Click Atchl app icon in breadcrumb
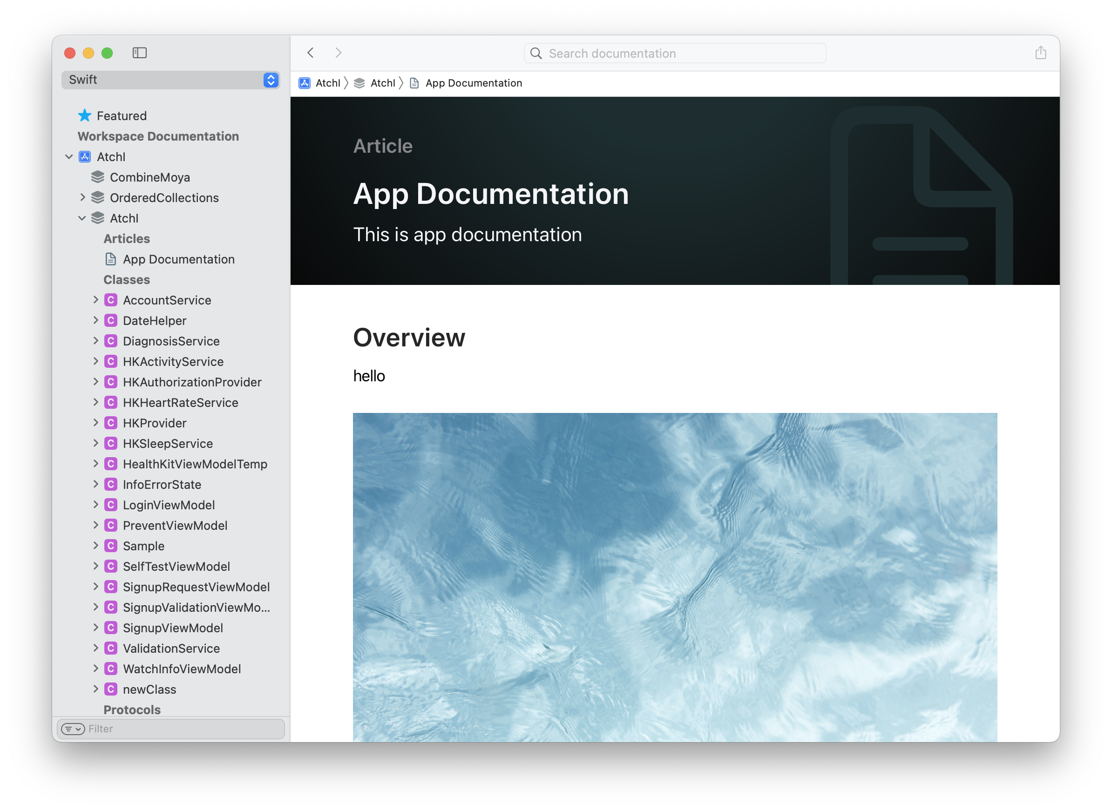The height and width of the screenshot is (811, 1112). tap(305, 83)
